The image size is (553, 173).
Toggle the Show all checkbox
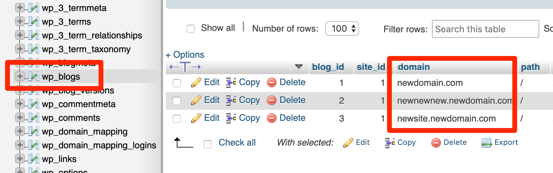(191, 28)
